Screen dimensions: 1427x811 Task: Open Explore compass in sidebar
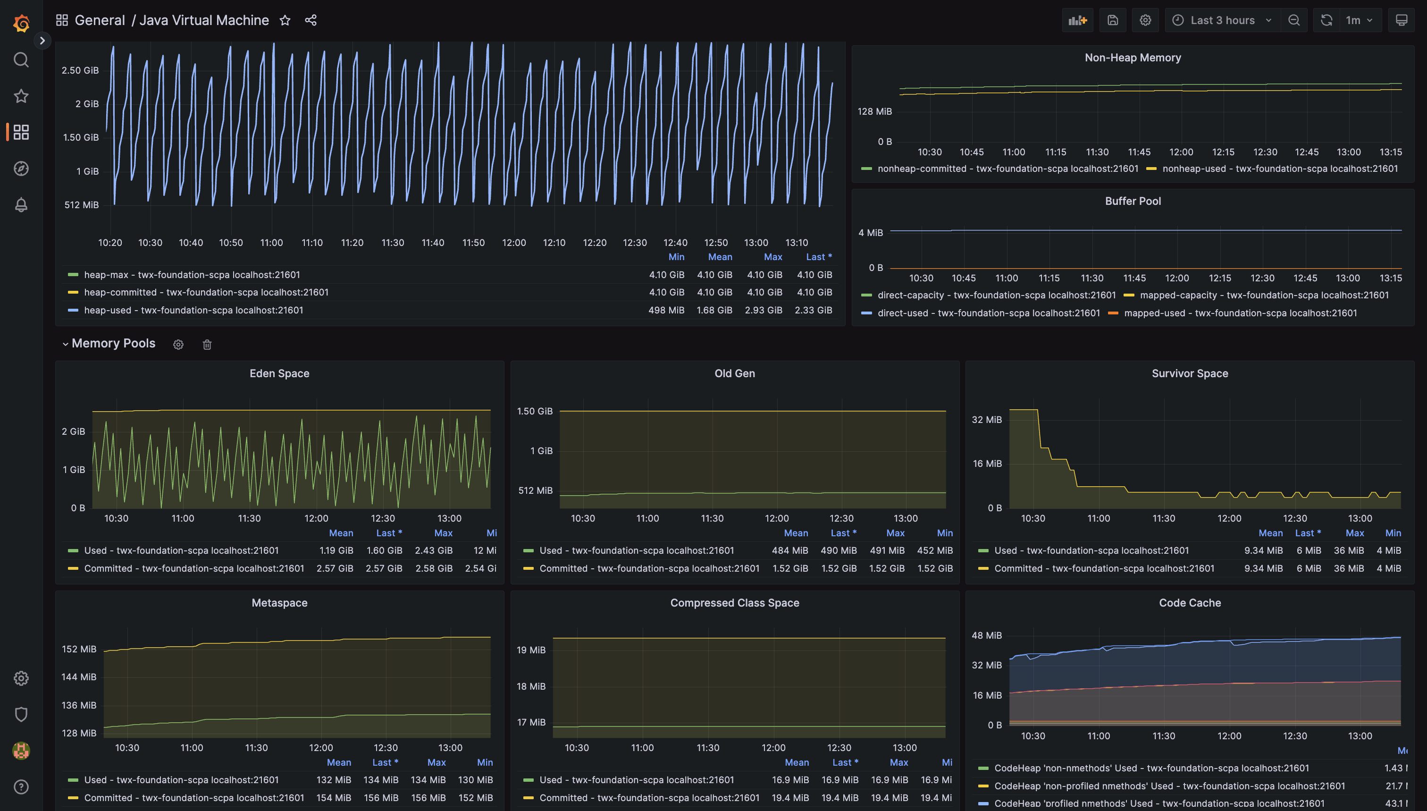pyautogui.click(x=21, y=169)
